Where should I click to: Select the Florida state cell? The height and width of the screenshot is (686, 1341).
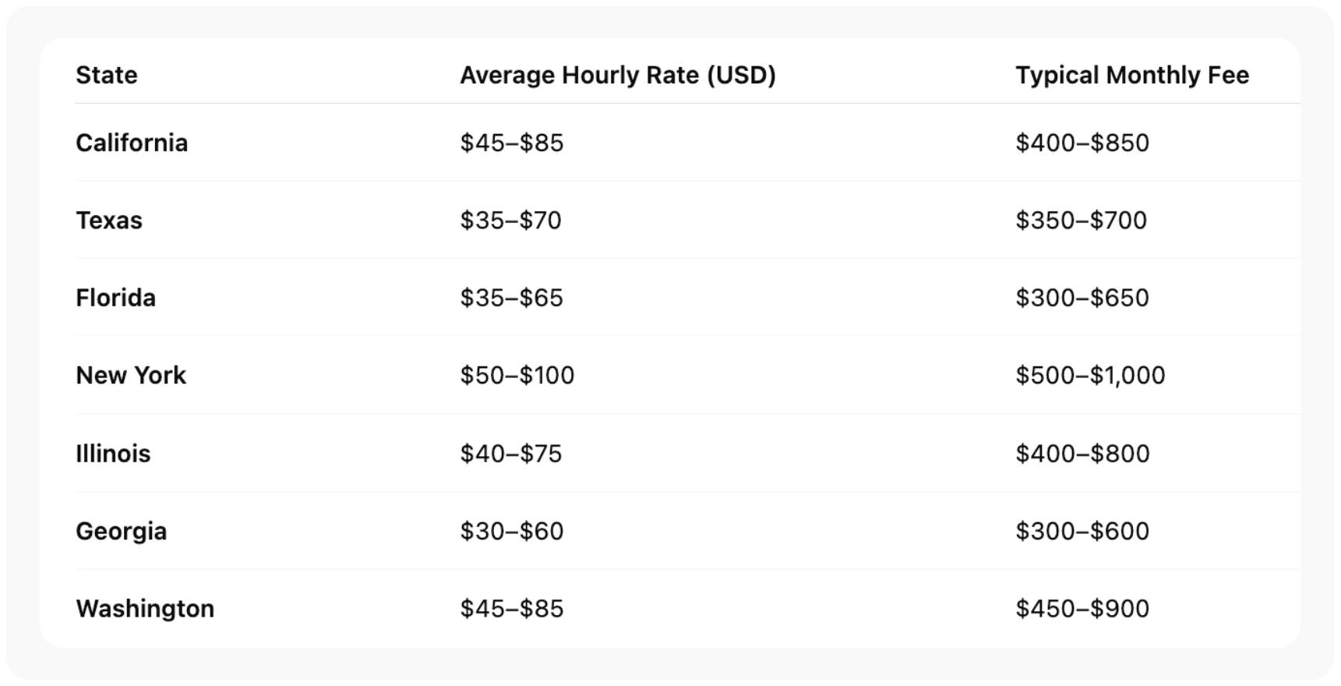click(x=115, y=298)
